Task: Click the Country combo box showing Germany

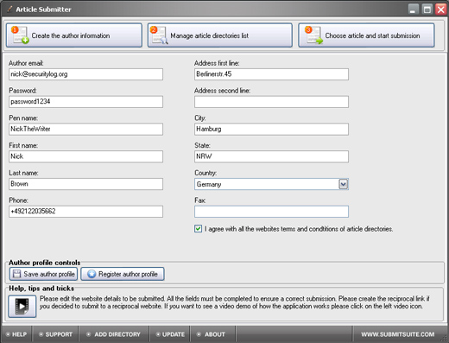Action: (x=271, y=184)
